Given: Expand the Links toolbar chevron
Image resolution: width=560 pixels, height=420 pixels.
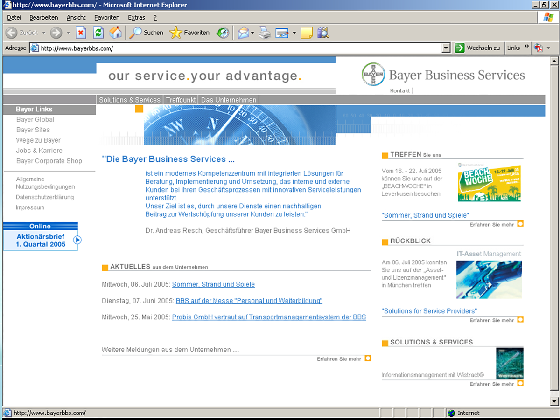Looking at the screenshot, I should [x=527, y=47].
